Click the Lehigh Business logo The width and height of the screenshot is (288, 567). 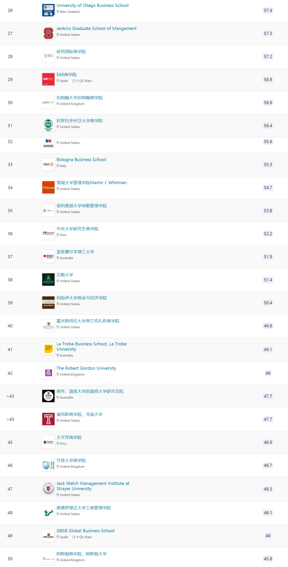(48, 302)
